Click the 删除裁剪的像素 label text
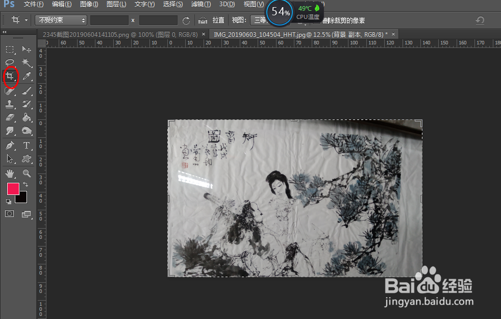The height and width of the screenshot is (319, 501). tap(344, 20)
